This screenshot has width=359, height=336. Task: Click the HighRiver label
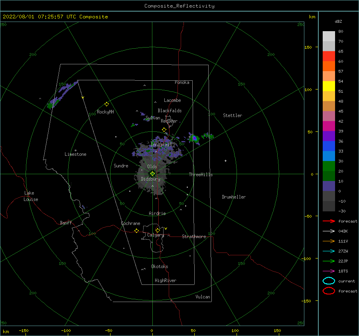click(165, 280)
